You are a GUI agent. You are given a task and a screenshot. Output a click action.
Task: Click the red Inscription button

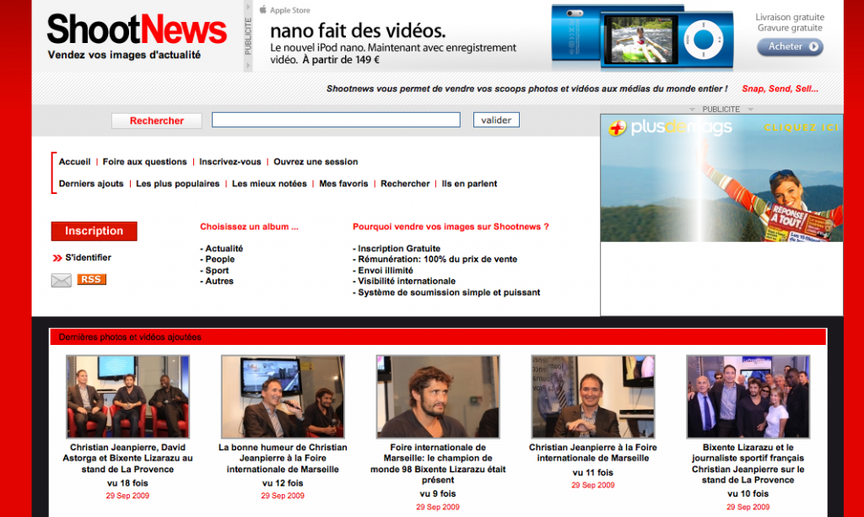click(x=94, y=231)
